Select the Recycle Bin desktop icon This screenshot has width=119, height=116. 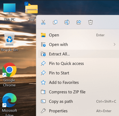tap(9, 39)
